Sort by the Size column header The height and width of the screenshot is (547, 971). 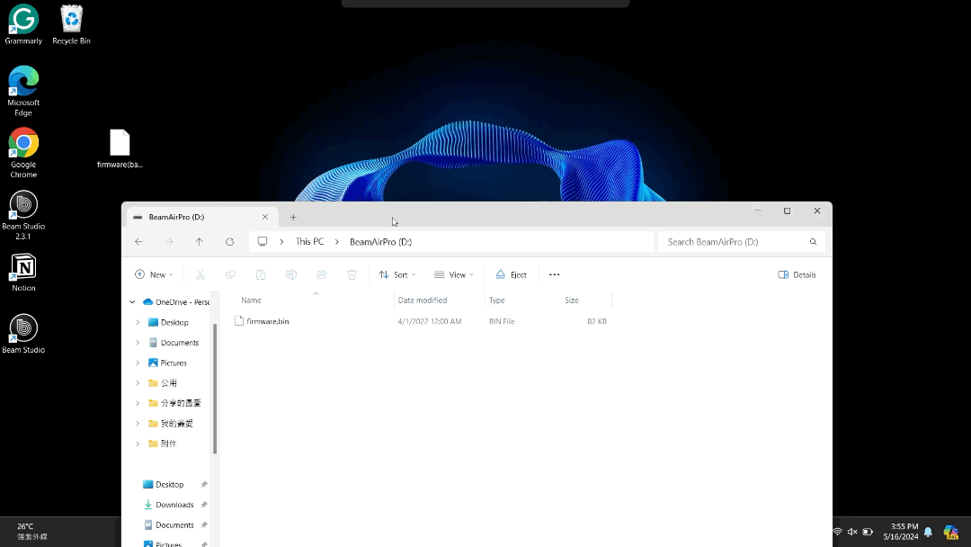(x=572, y=300)
